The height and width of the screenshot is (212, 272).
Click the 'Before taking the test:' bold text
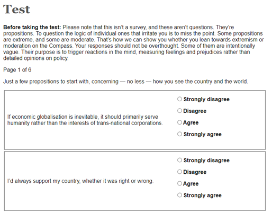click(32, 28)
